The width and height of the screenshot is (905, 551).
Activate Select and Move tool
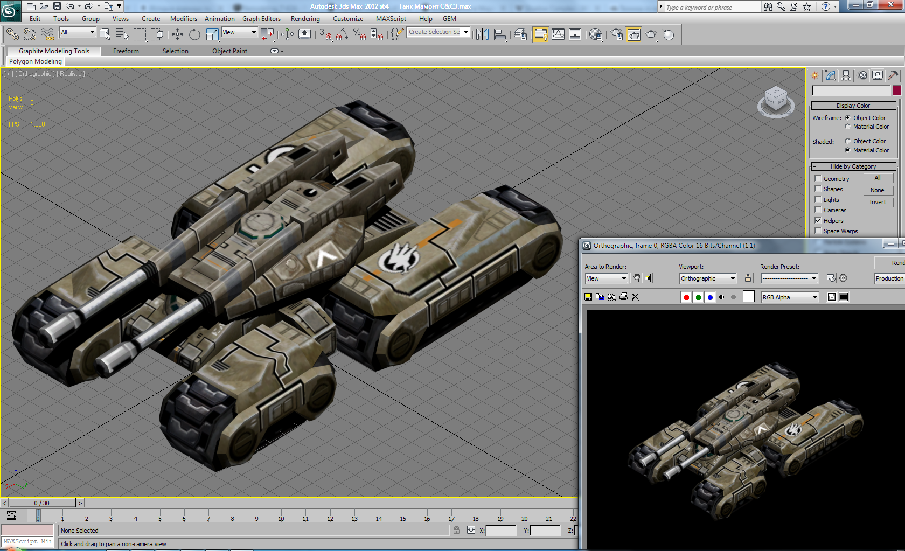177,34
